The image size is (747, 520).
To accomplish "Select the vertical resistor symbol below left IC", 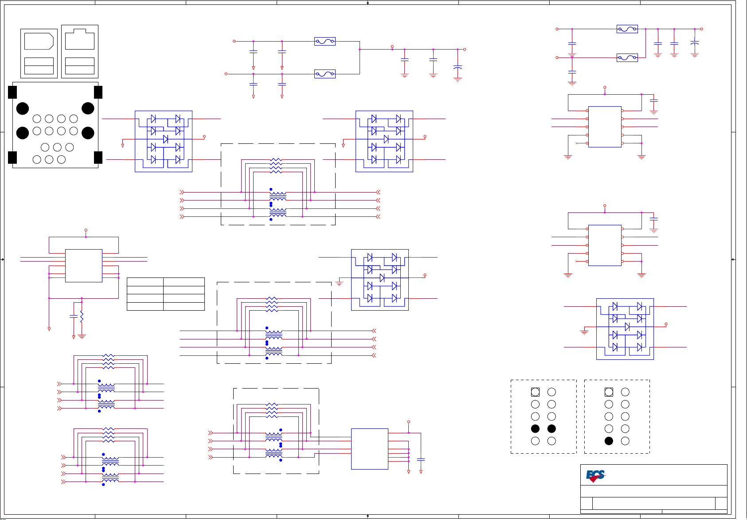I will tap(82, 316).
